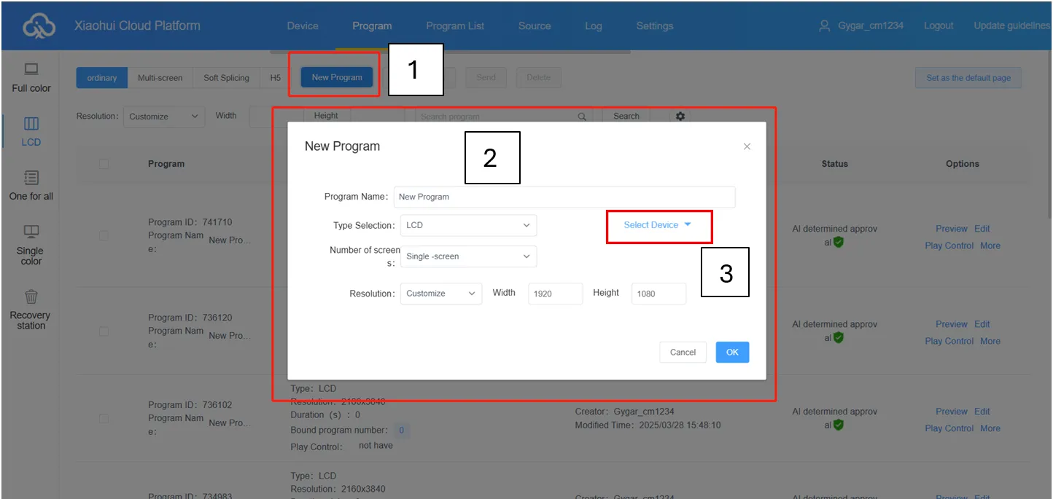The height and width of the screenshot is (499, 1053).
Task: Click the Search program input field
Action: 502,117
